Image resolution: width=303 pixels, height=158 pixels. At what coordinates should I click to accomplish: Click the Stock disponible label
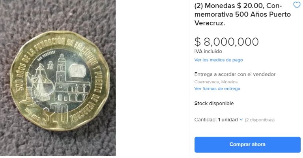(214, 103)
